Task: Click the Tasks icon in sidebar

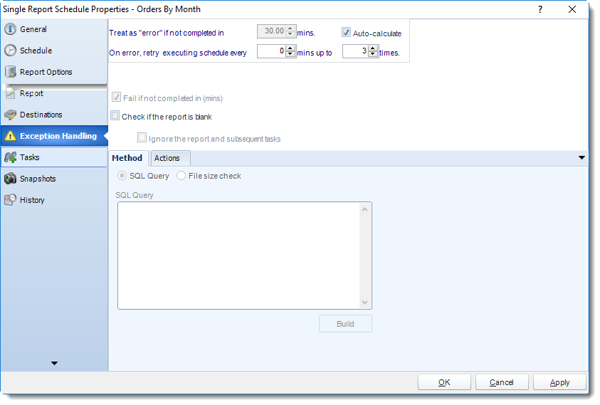Action: click(x=10, y=157)
